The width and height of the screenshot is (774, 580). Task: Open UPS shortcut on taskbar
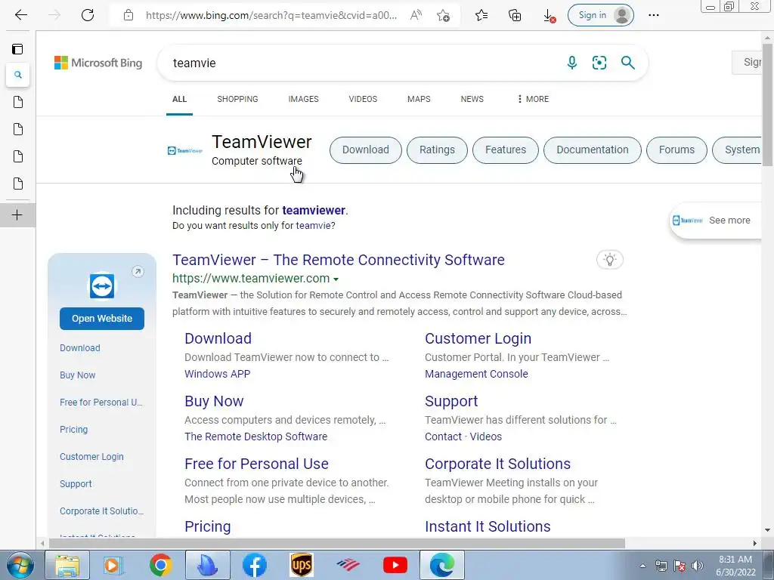301,565
